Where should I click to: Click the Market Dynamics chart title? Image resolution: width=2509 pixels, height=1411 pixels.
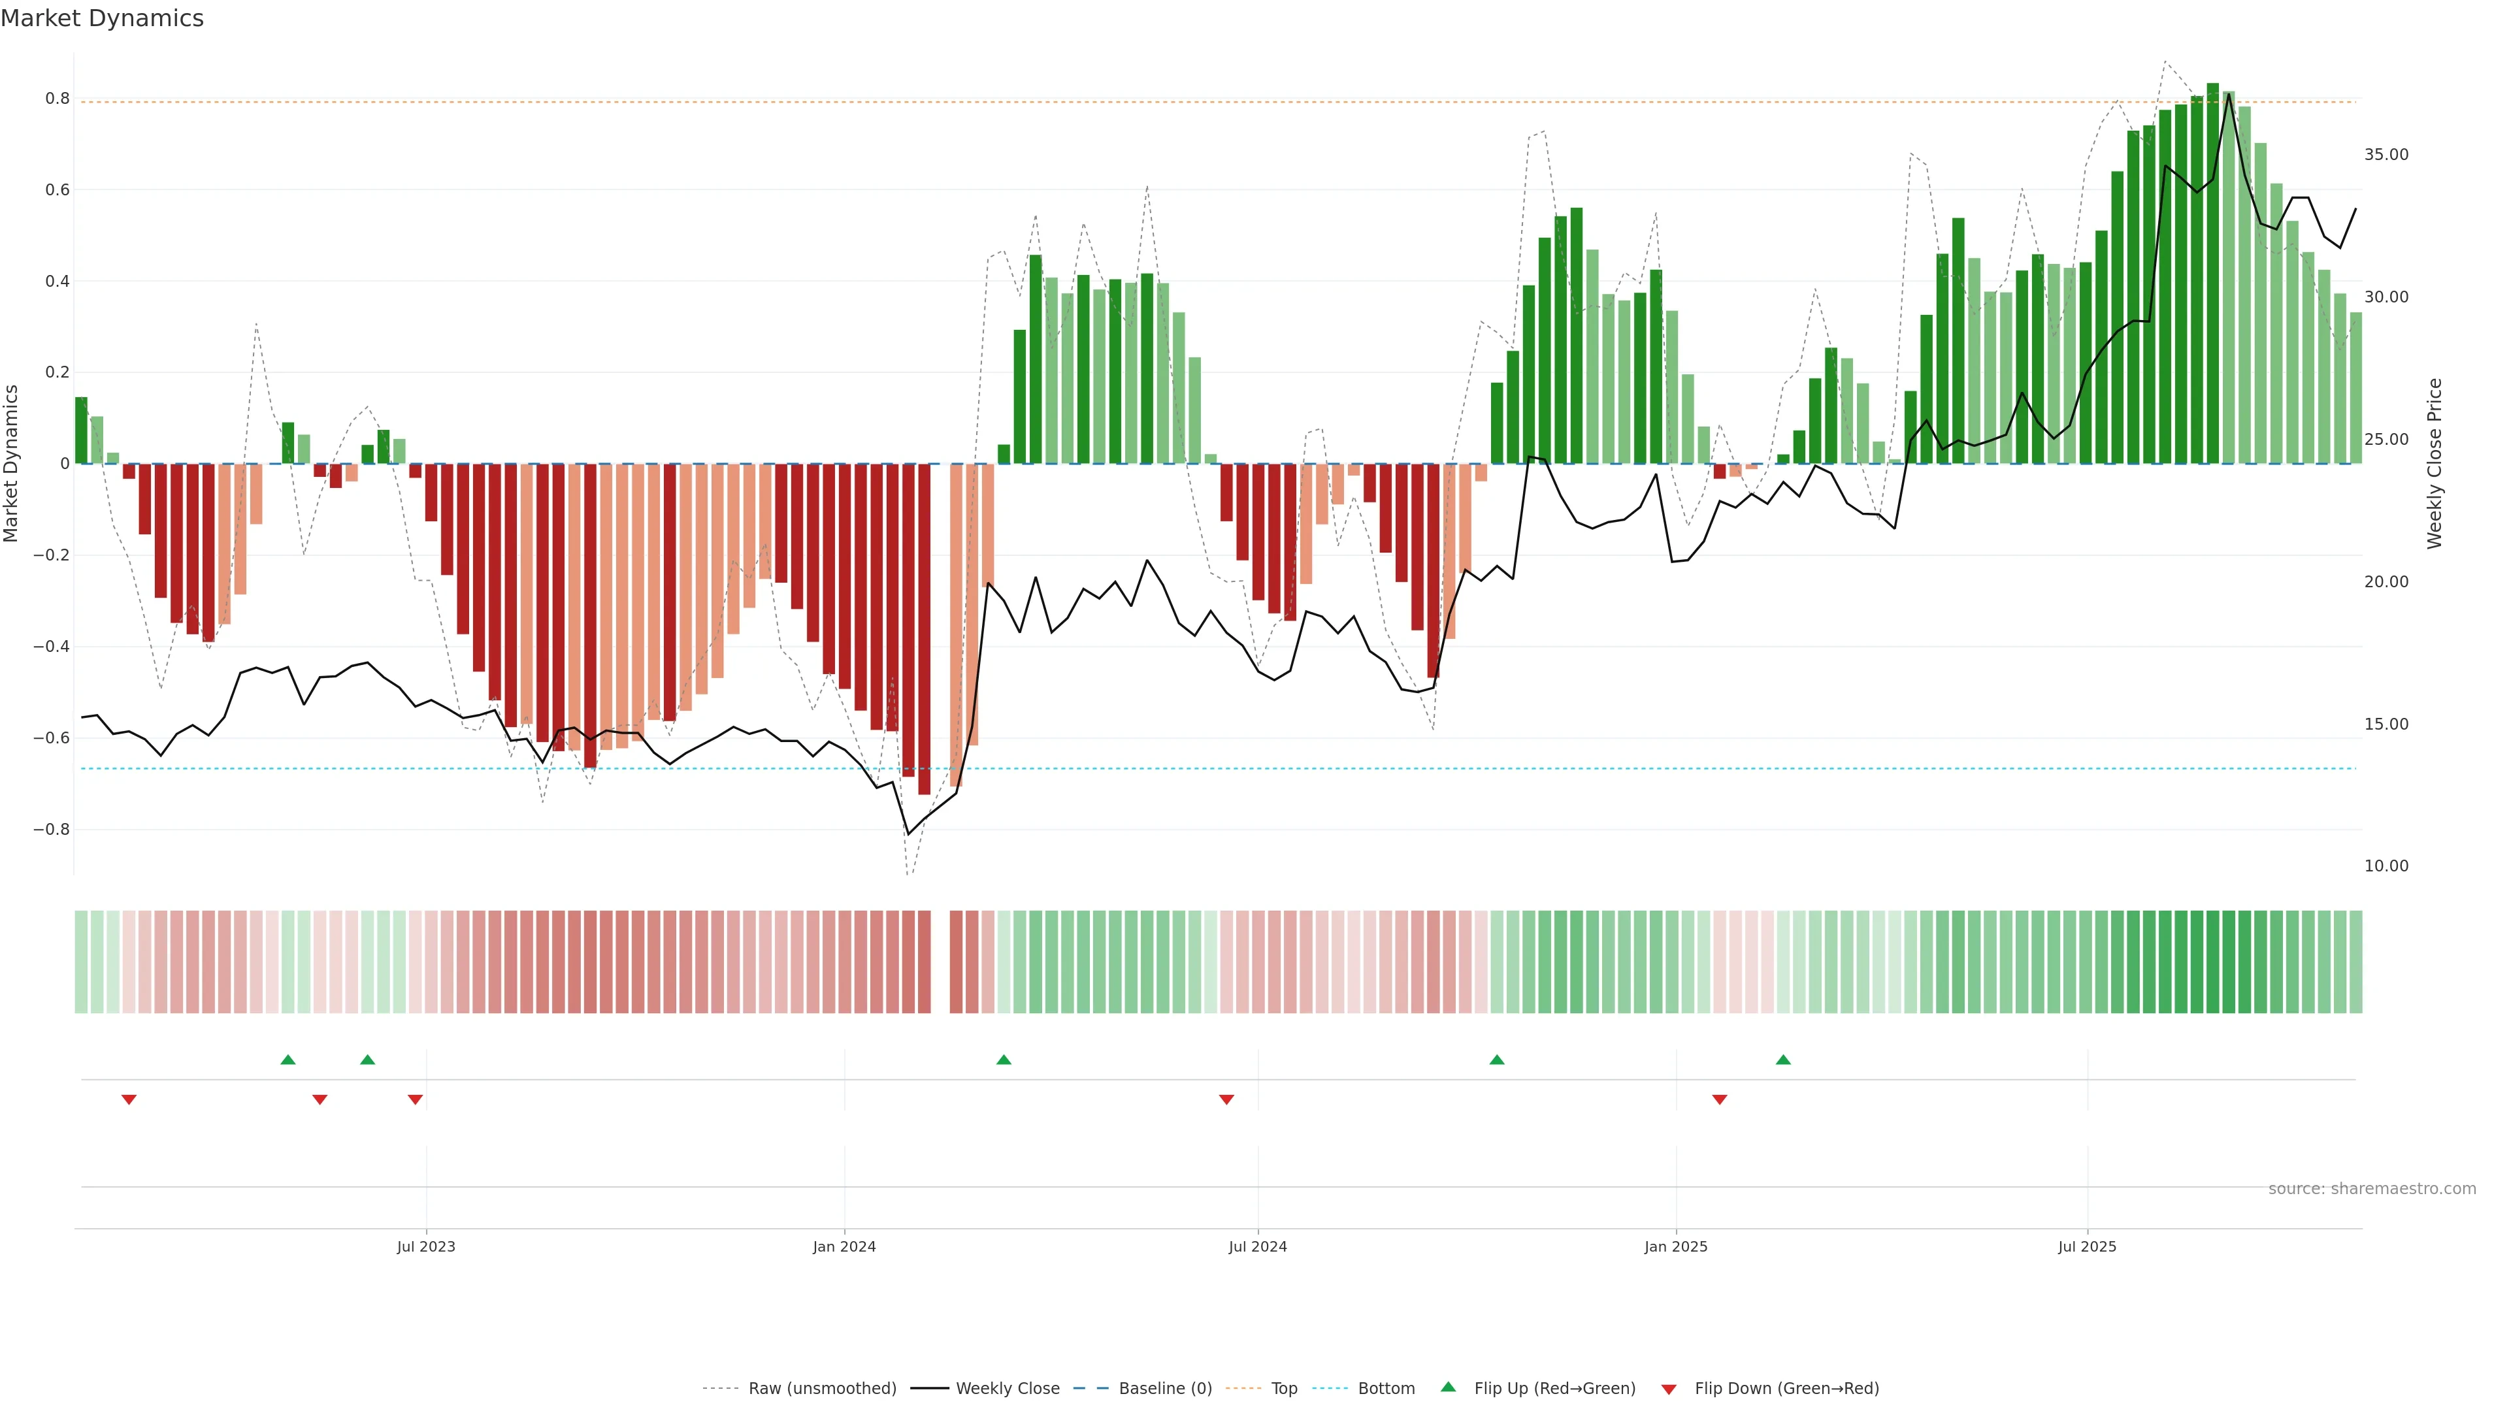click(103, 18)
